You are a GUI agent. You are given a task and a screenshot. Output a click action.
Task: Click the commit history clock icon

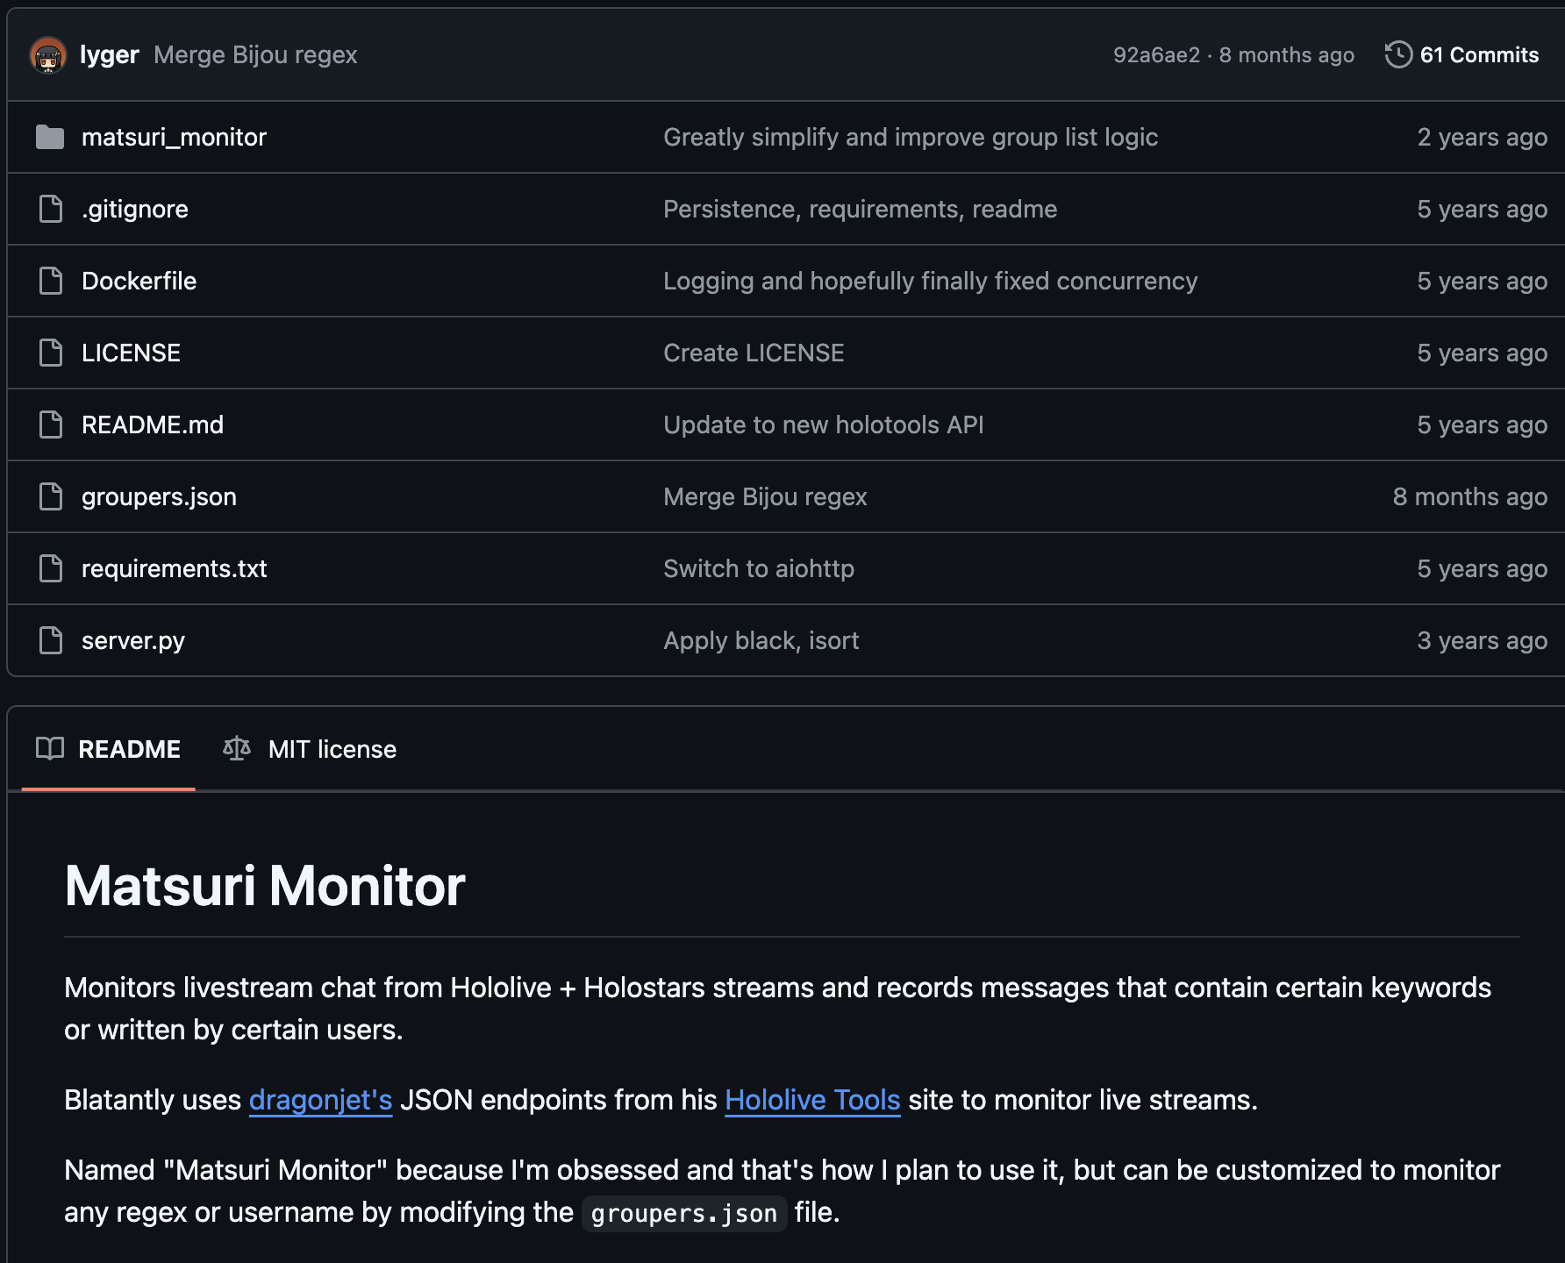coord(1398,54)
